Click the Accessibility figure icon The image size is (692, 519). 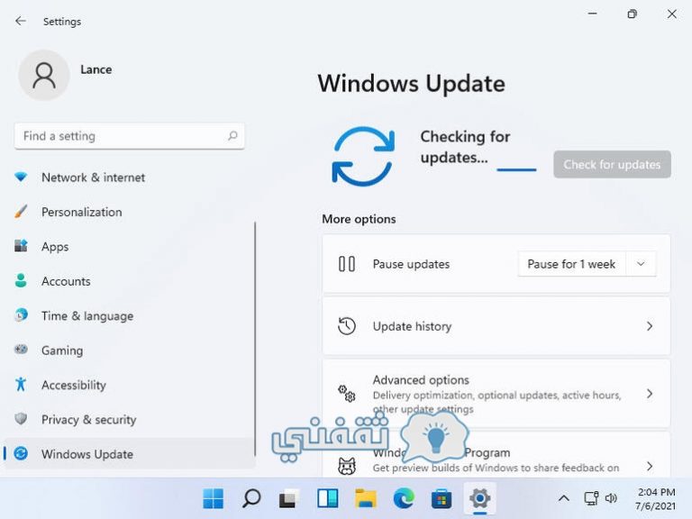click(x=21, y=384)
